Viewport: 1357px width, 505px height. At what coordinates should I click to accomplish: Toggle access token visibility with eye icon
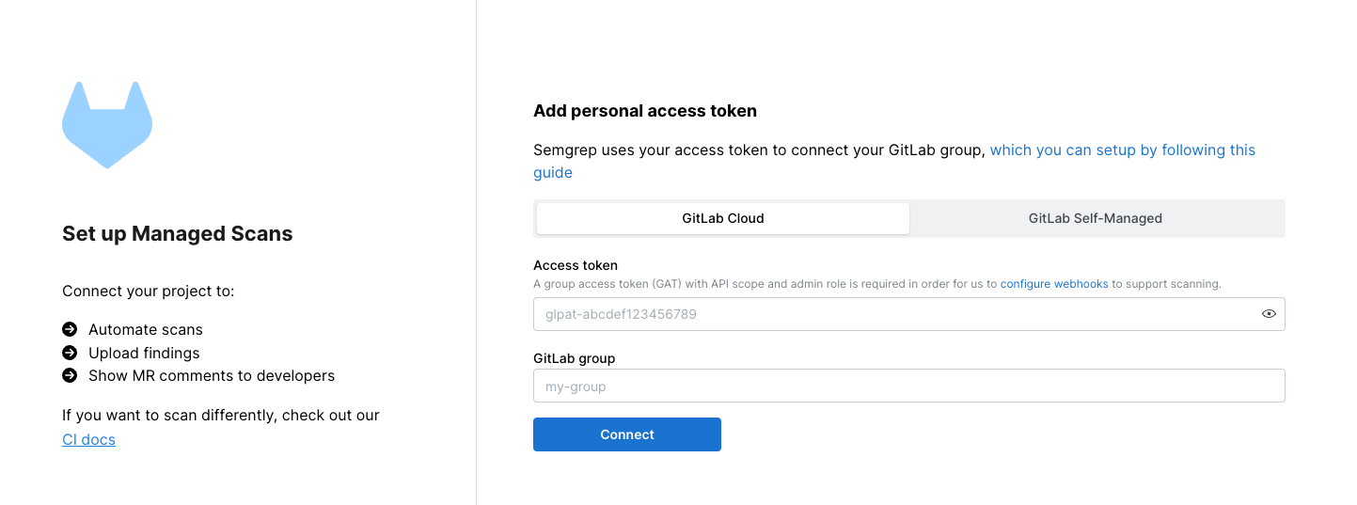point(1269,314)
